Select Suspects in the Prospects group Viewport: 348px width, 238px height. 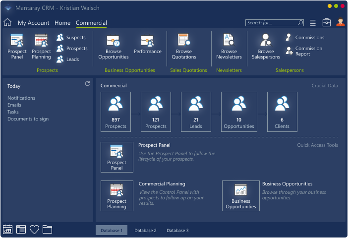point(71,38)
